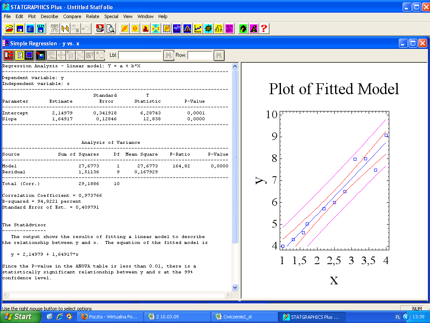
Task: Click the Copy icon on main toolbar
Action: click(x=65, y=29)
